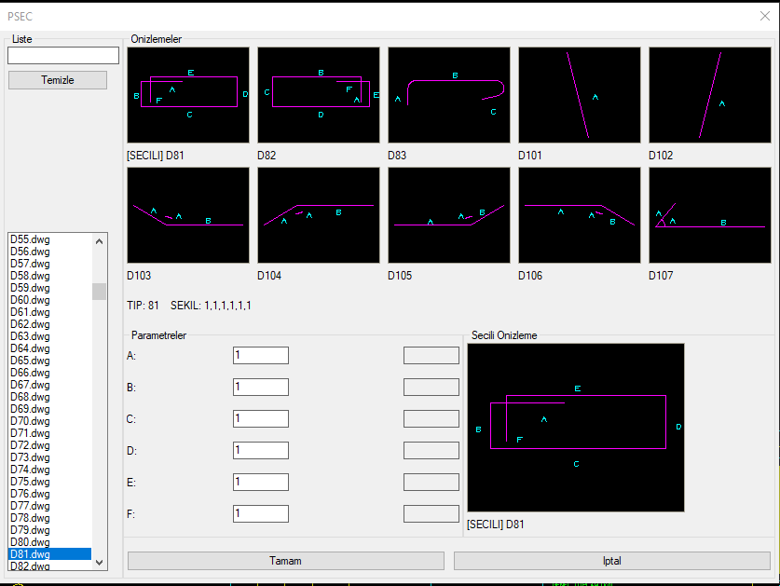The width and height of the screenshot is (780, 586).
Task: Select the D82 preview thumbnail
Action: 319,95
